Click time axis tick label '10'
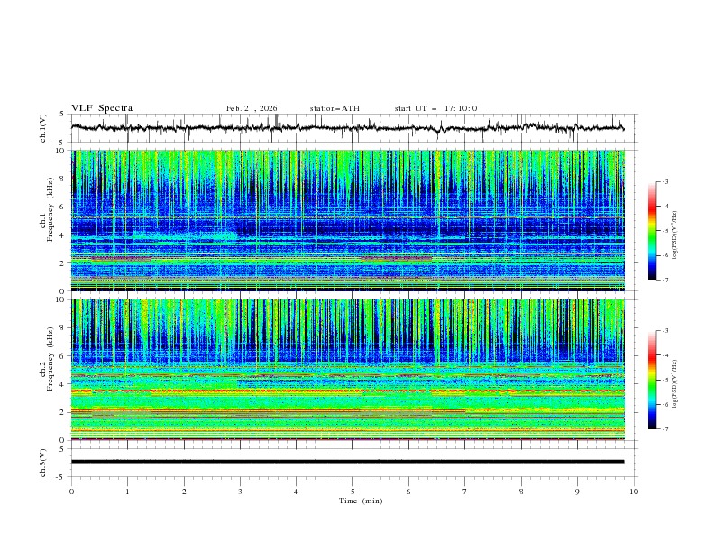714x552 pixels. (x=634, y=492)
